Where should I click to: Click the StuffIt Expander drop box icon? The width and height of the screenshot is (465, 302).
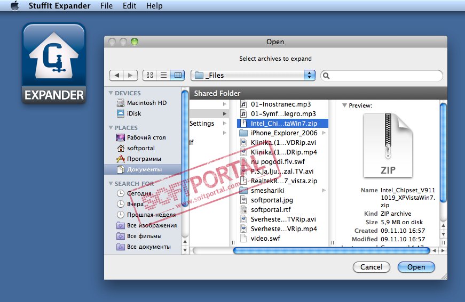(x=54, y=63)
